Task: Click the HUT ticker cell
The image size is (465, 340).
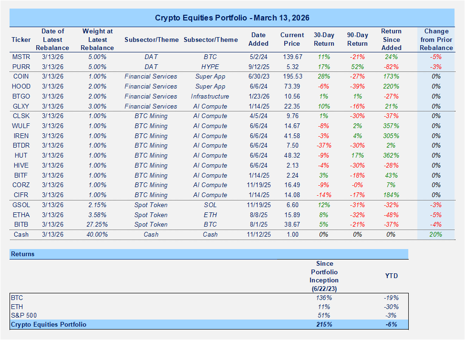Action: 21,156
